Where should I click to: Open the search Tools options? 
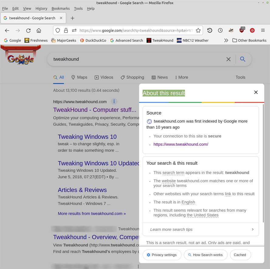[x=241, y=77]
